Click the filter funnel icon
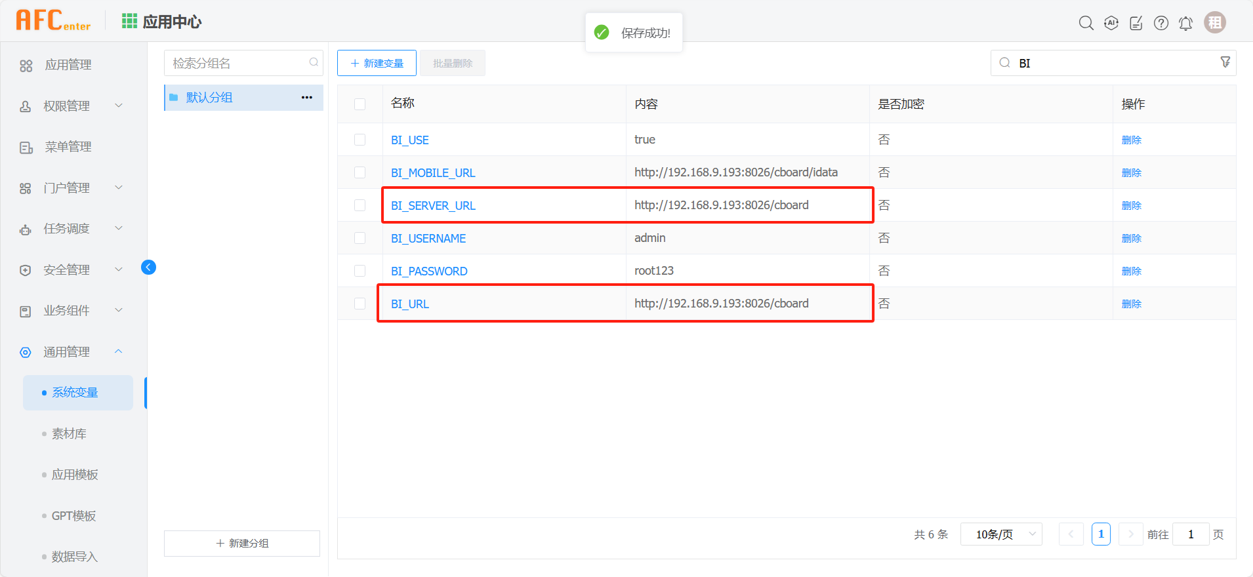Screen dimensions: 1253x577 (x=1225, y=62)
